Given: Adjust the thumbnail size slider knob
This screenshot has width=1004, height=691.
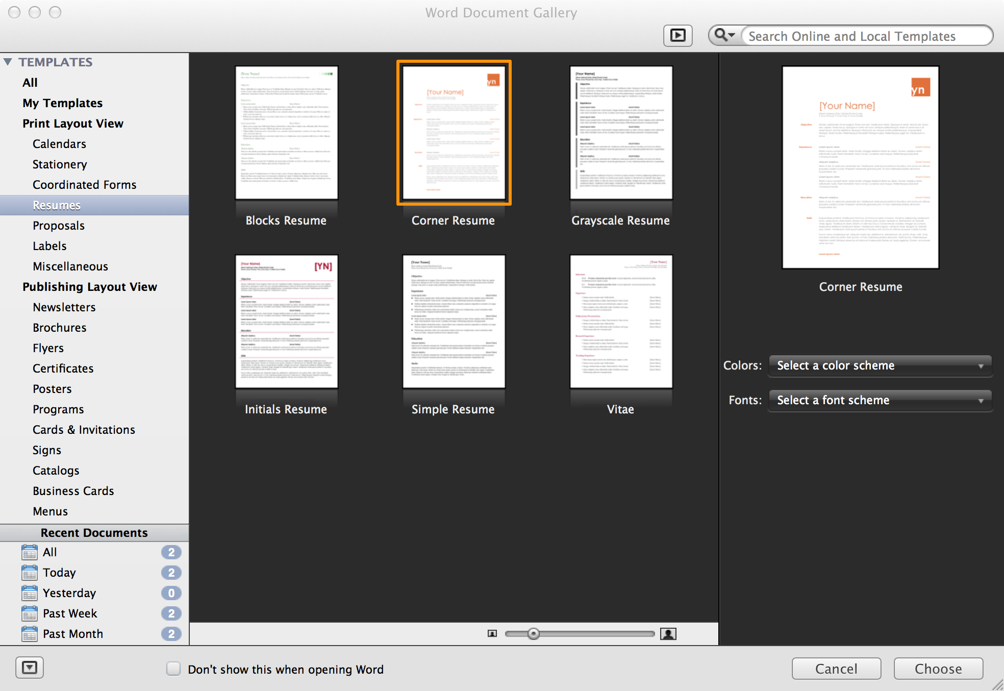Looking at the screenshot, I should pyautogui.click(x=534, y=634).
